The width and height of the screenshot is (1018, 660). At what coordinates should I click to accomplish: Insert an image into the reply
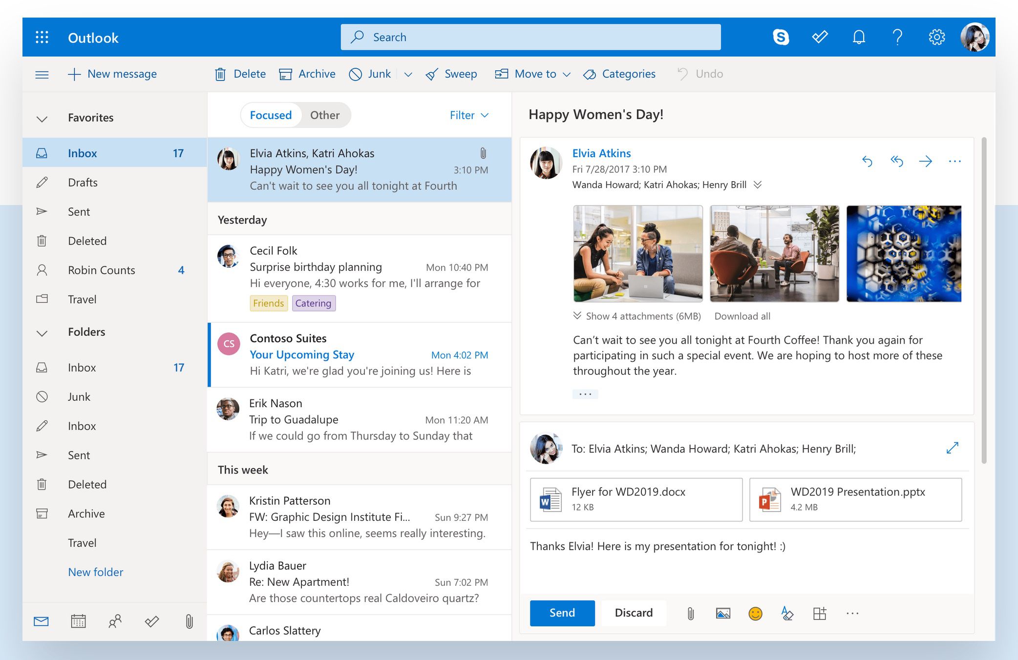[722, 613]
